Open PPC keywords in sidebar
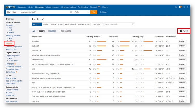The height and width of the screenshot is (108, 195). [11, 102]
